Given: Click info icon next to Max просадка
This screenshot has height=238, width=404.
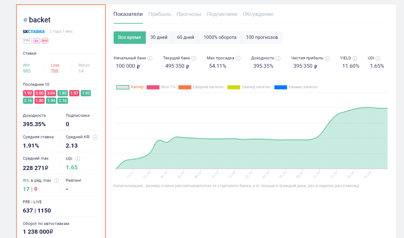Looking at the screenshot, I should click(x=238, y=58).
